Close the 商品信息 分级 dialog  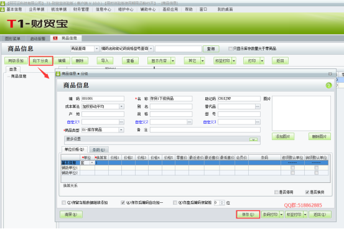coord(330,74)
